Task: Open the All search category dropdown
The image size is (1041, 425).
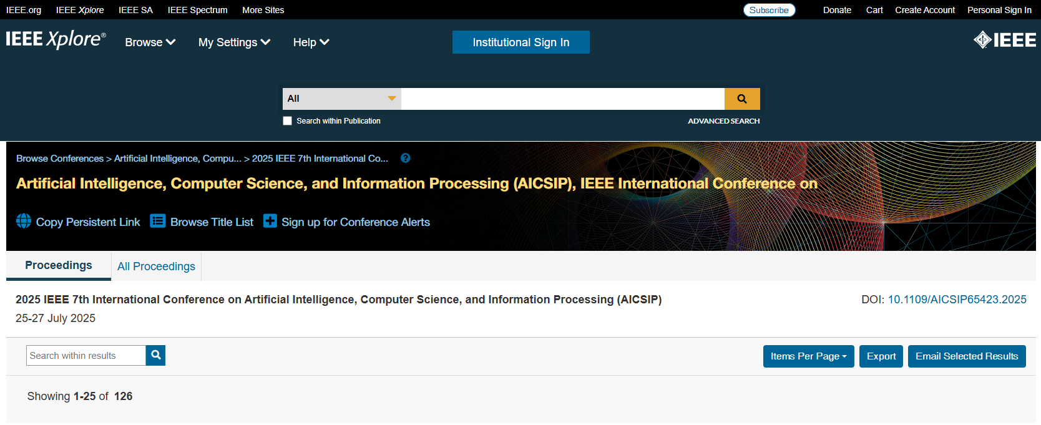Action: tap(341, 99)
